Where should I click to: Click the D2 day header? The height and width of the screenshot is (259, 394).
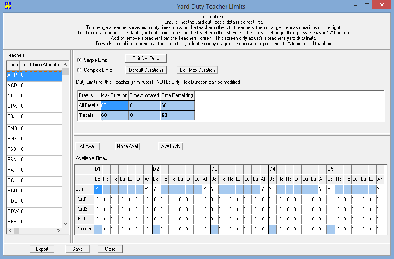tap(156, 169)
